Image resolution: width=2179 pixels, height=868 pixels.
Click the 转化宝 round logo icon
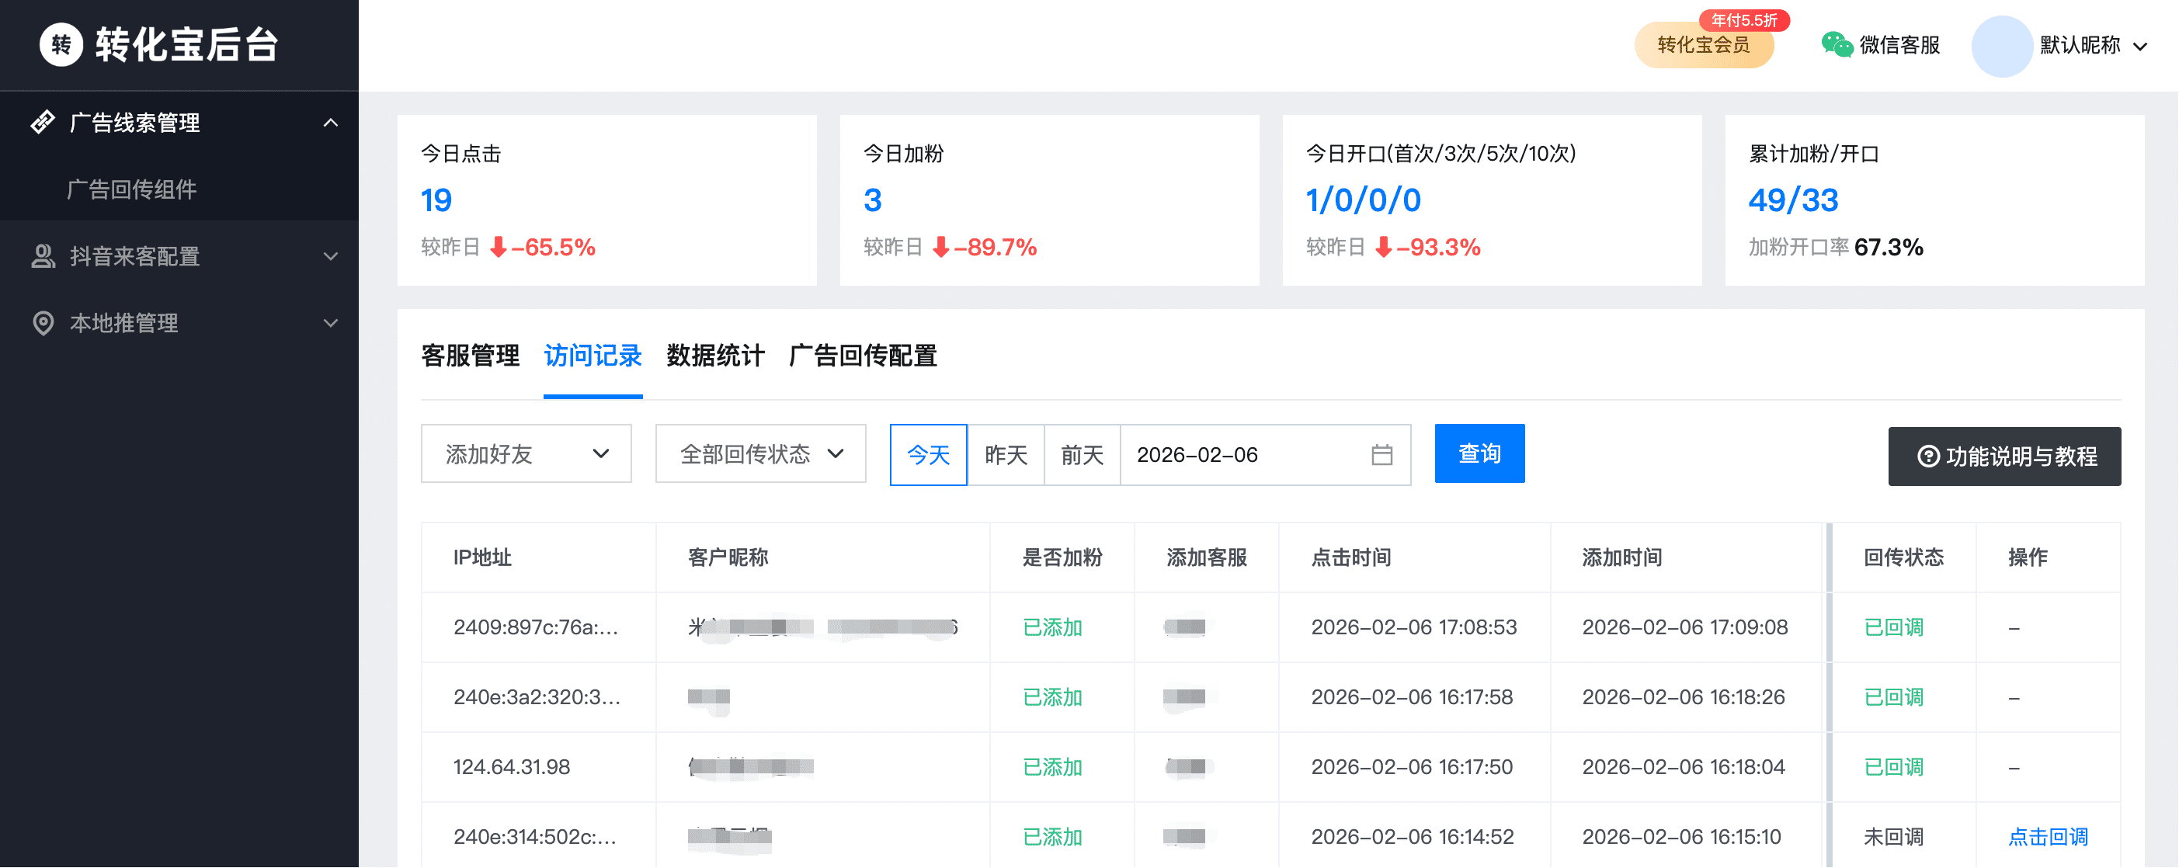click(61, 44)
